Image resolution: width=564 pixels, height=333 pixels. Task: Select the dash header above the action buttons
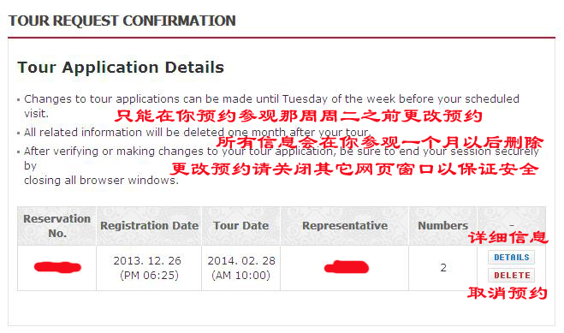pyautogui.click(x=512, y=226)
